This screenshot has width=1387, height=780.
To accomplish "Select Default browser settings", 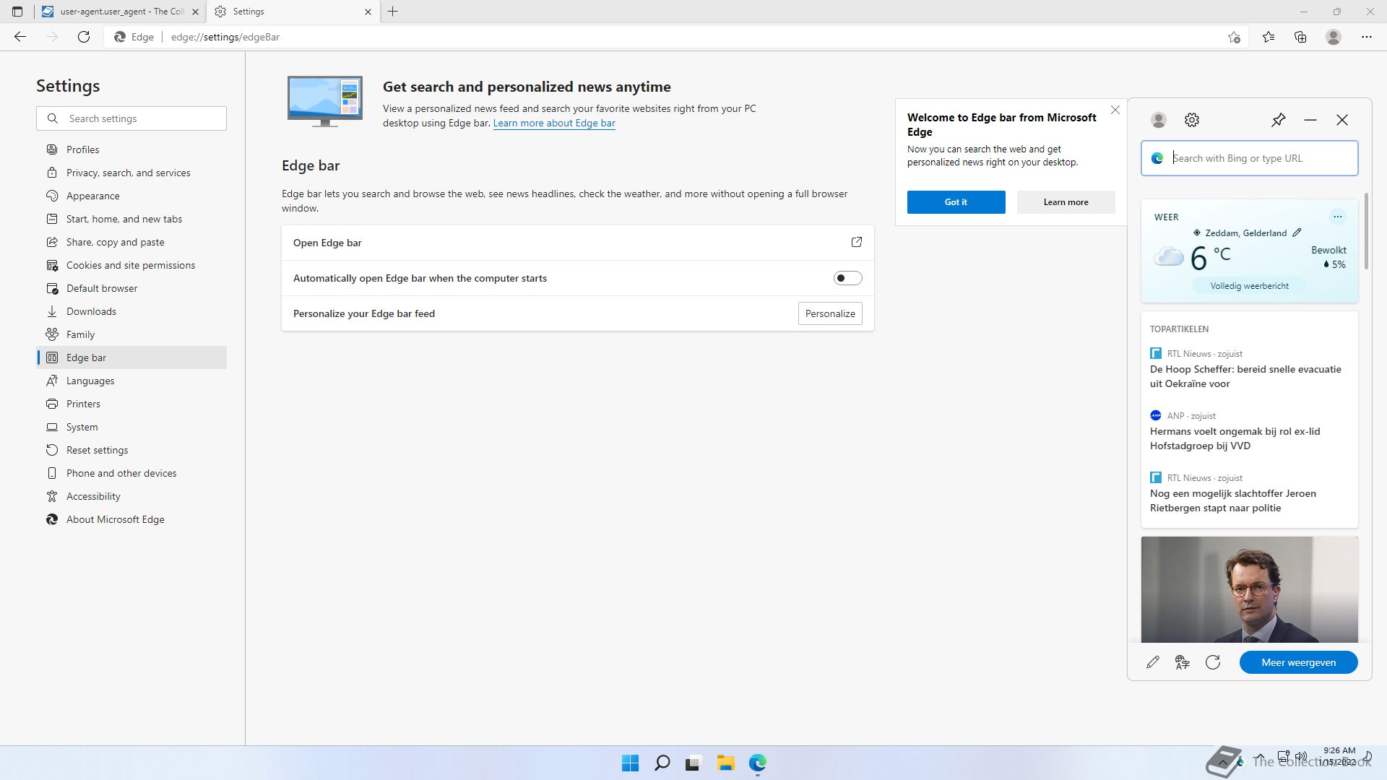I will [x=131, y=288].
